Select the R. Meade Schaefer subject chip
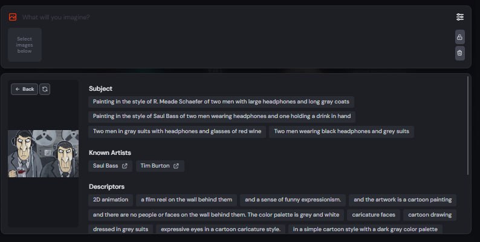Image resolution: width=480 pixels, height=242 pixels. click(221, 102)
